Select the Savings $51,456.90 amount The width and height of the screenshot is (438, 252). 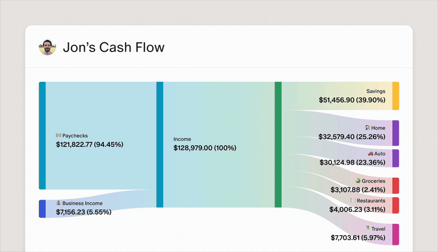click(x=352, y=100)
